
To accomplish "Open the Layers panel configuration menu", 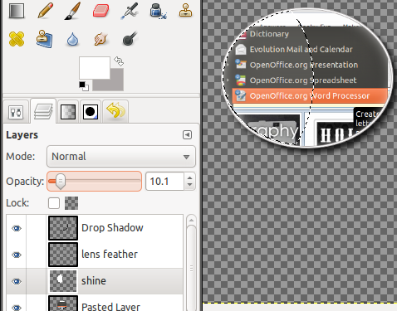I will (187, 135).
